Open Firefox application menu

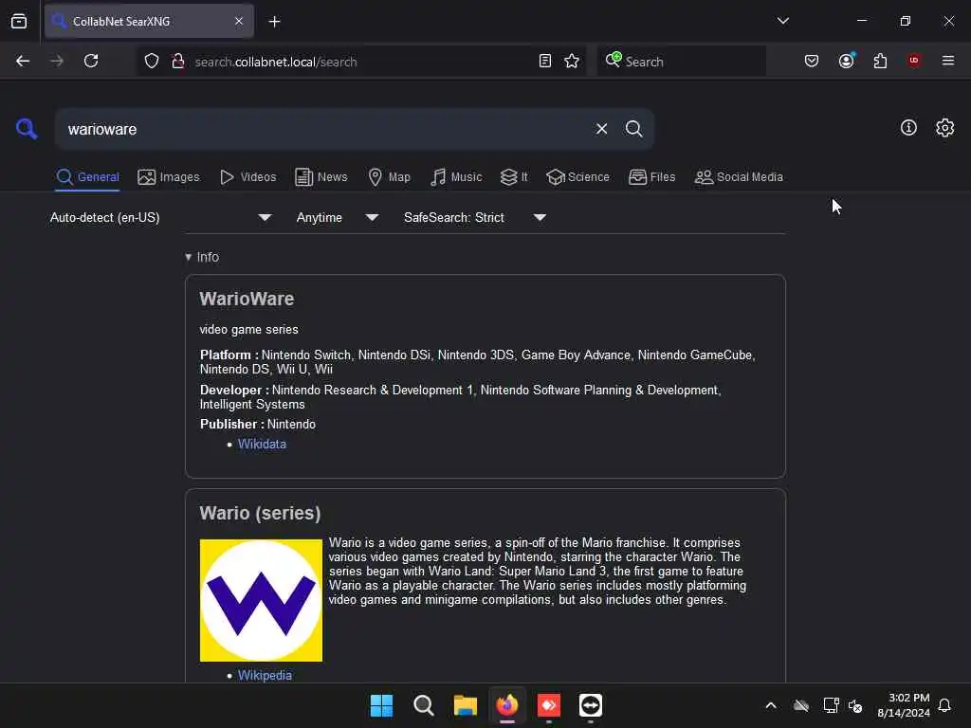click(948, 61)
